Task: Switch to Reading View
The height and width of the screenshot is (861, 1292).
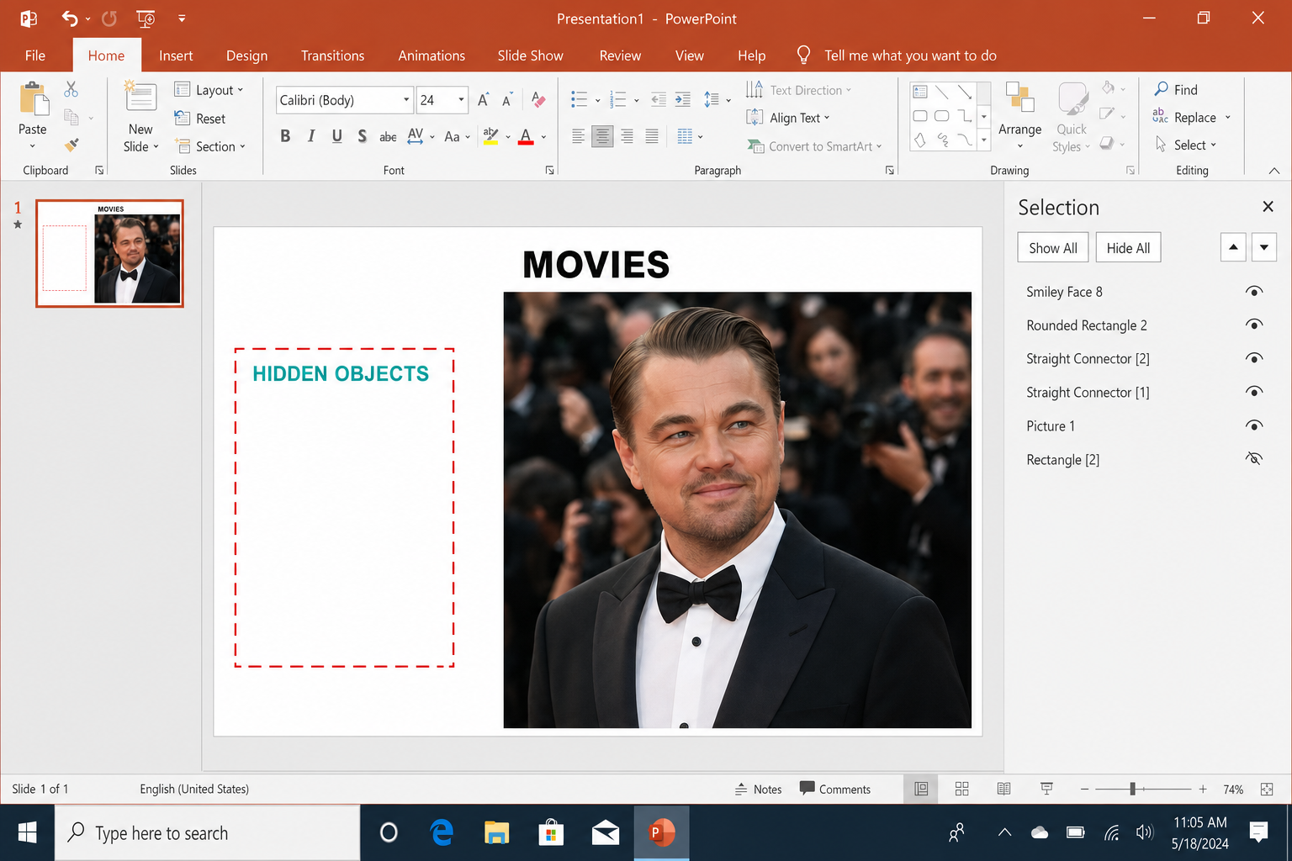Action: (x=1003, y=789)
